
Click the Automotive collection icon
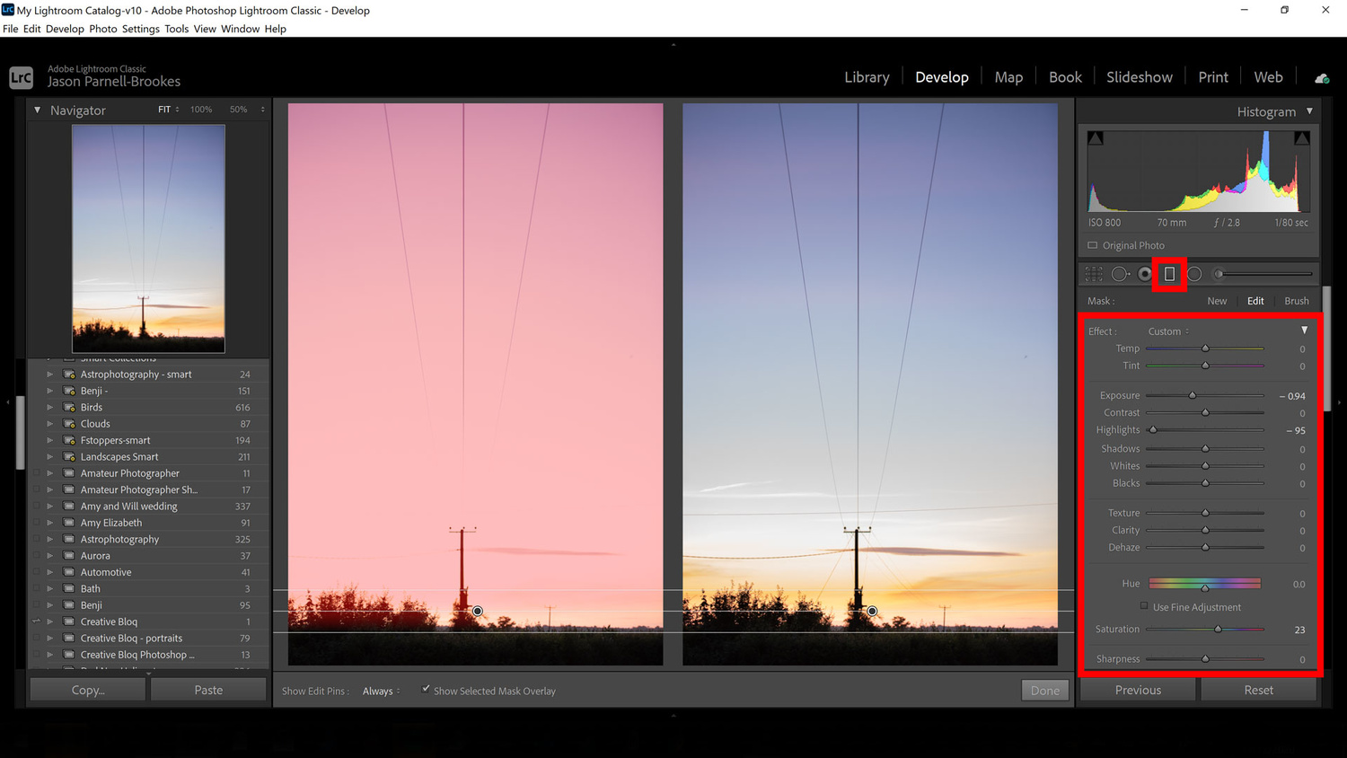coord(69,572)
